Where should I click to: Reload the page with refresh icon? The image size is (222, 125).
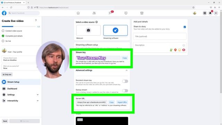(11, 7)
